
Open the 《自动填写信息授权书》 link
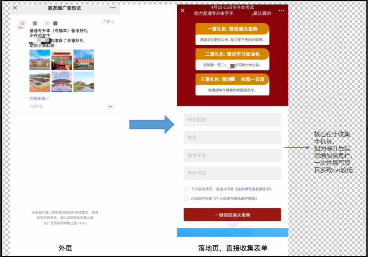pos(253,189)
